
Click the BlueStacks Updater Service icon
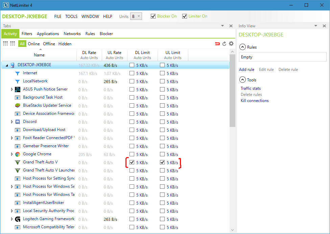18,106
